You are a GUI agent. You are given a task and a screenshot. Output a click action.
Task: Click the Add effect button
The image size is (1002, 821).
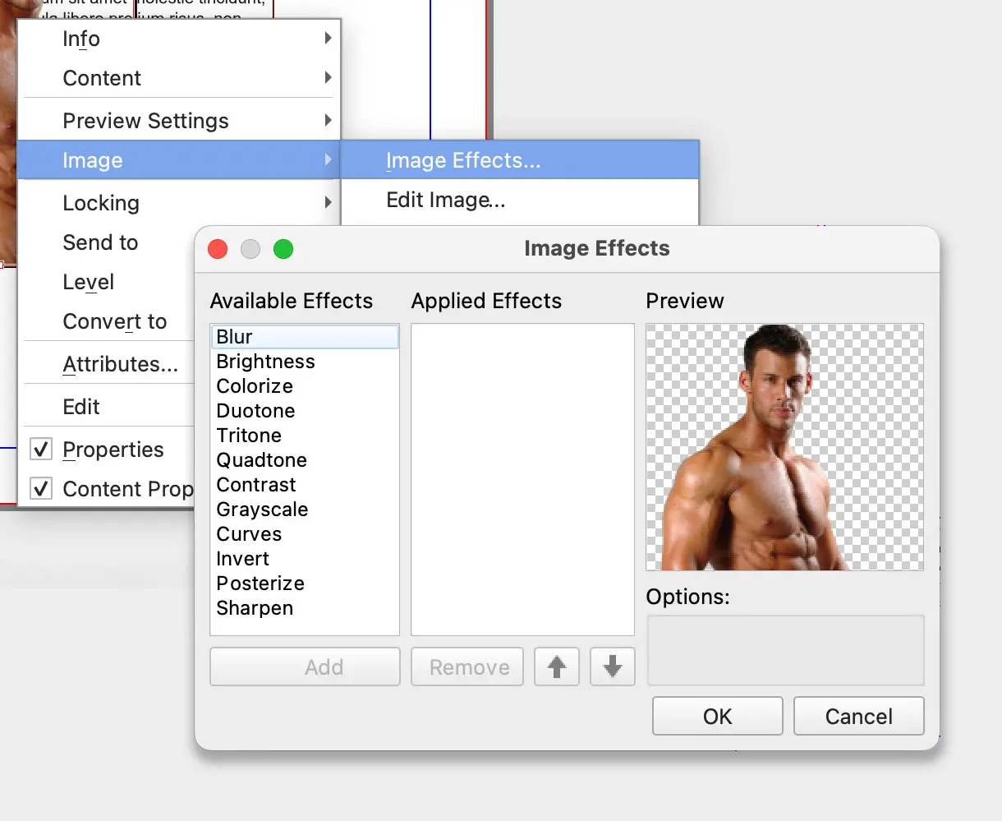[305, 666]
